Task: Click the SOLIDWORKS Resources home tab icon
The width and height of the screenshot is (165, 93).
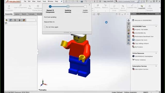Action: (x=128, y=20)
